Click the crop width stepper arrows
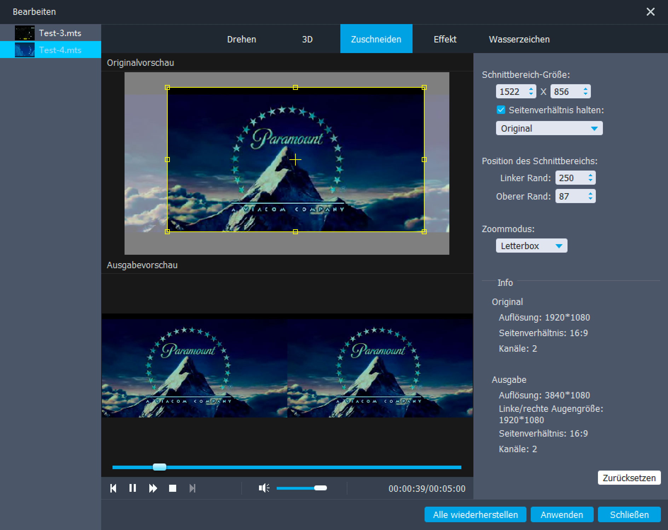Screen dimensions: 668x530 click(531, 91)
